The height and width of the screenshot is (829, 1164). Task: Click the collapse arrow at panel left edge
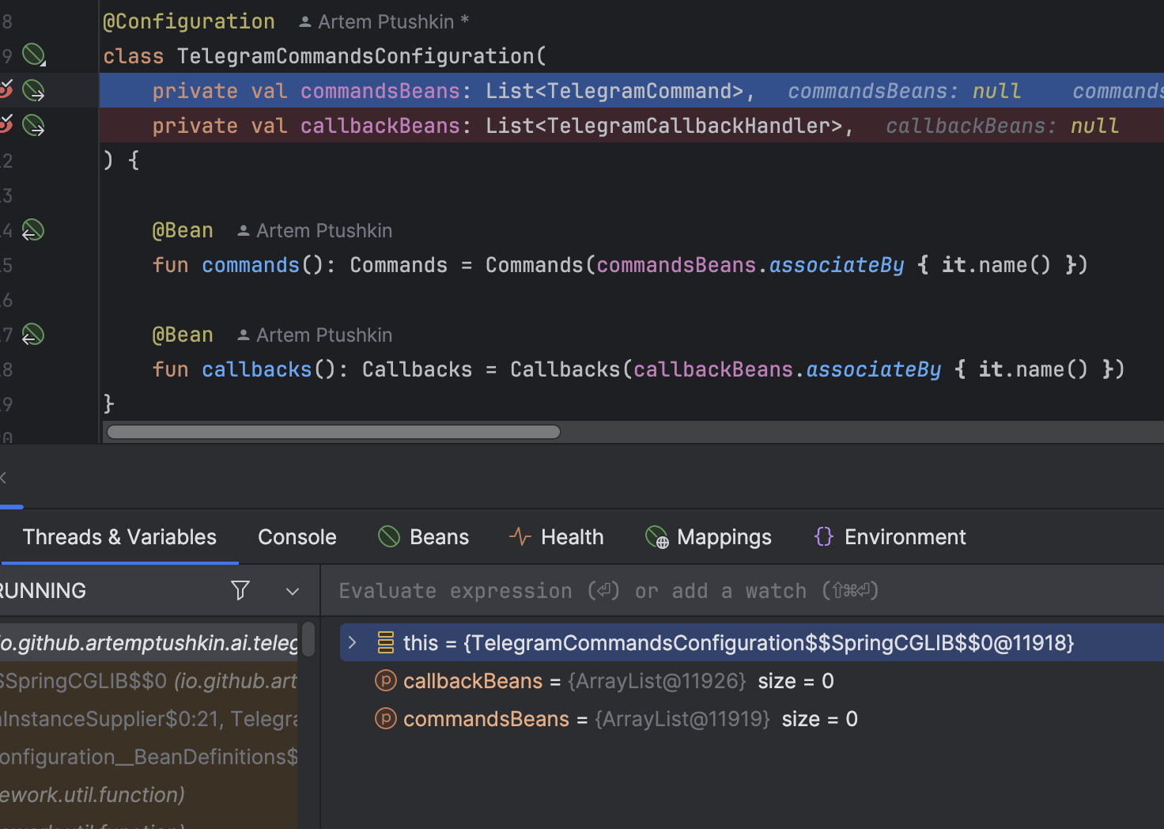[x=3, y=477]
